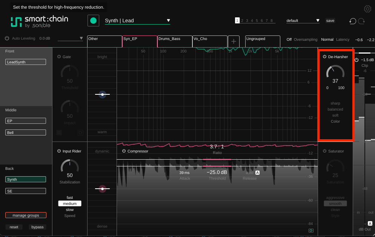The image size is (375, 237).
Task: Click the De-Harsher amount knob
Action: (335, 72)
